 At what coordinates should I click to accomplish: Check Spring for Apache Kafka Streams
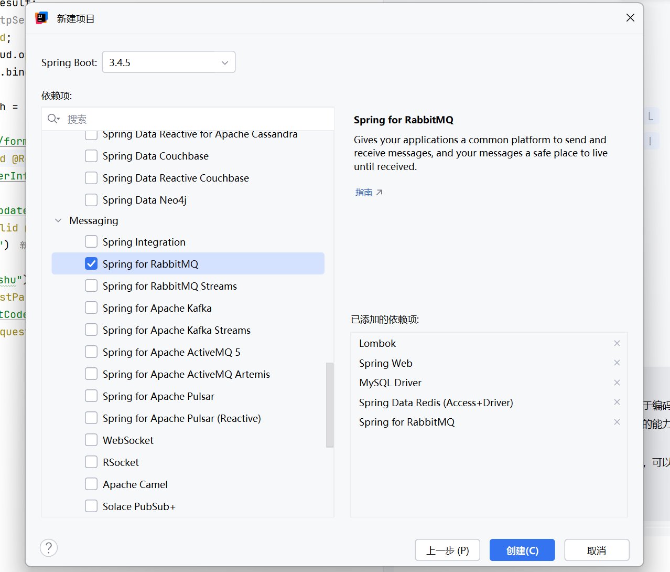click(x=91, y=330)
